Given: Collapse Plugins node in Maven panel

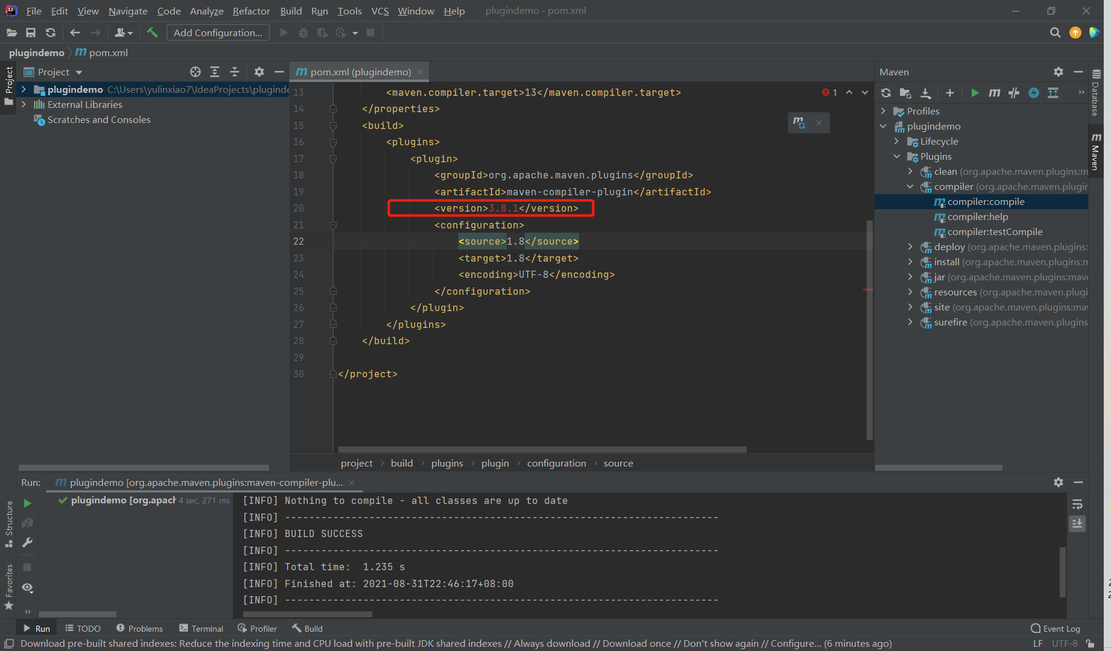Looking at the screenshot, I should tap(897, 156).
